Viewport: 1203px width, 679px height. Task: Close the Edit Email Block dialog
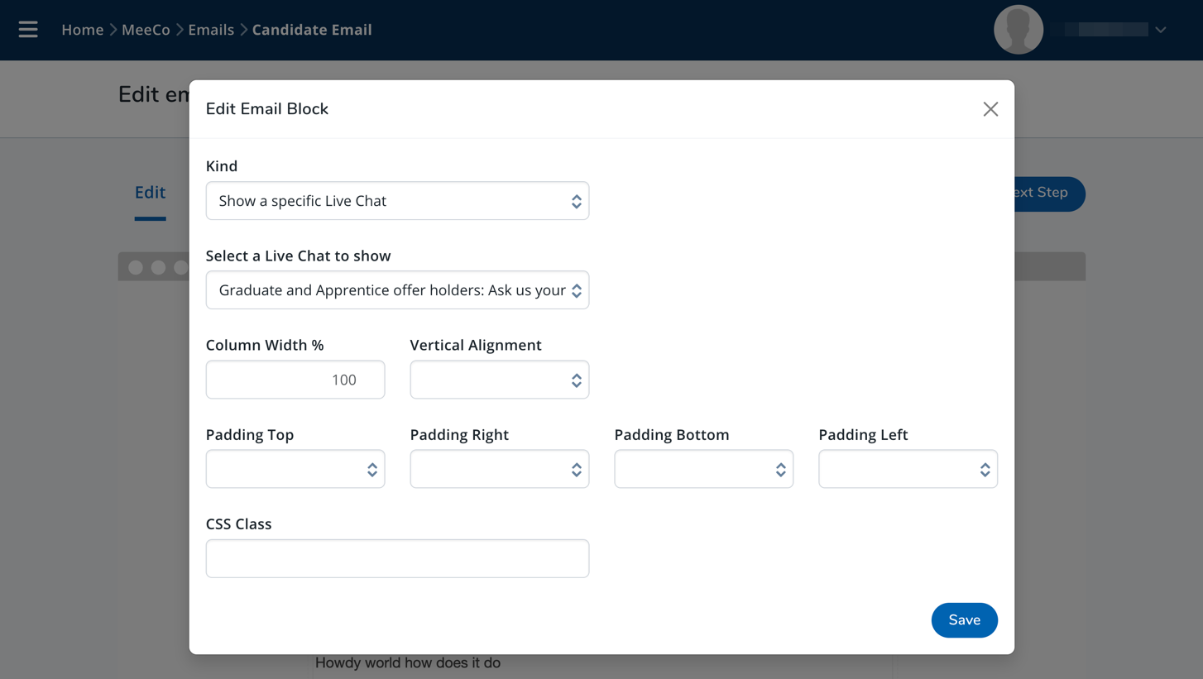990,109
